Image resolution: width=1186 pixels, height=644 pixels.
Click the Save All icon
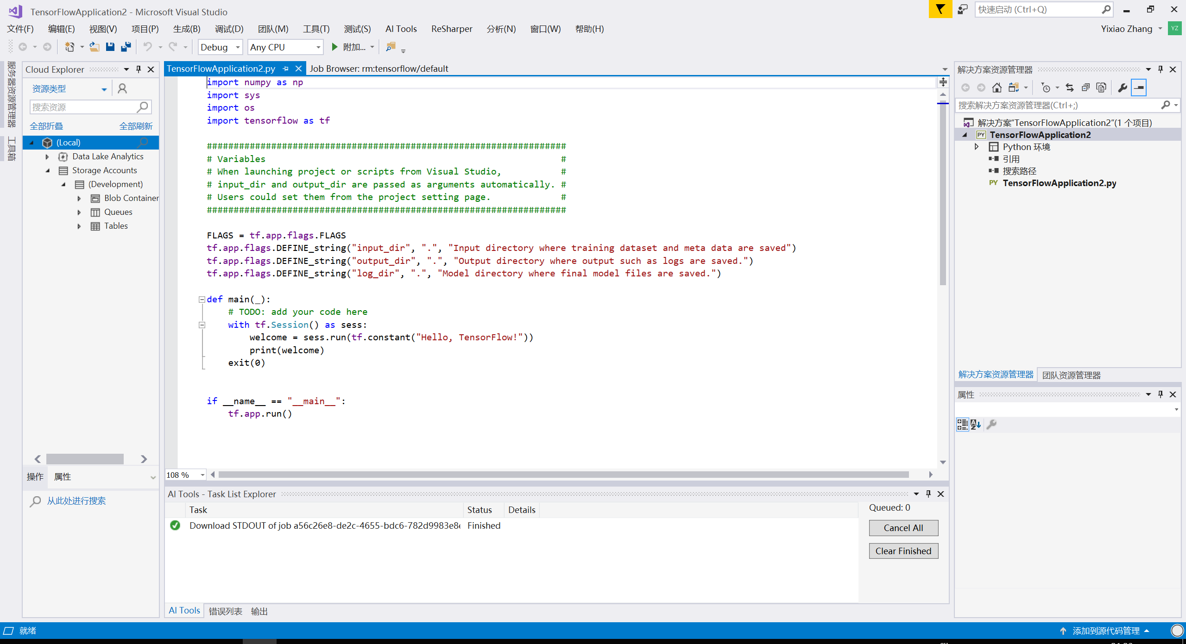pyautogui.click(x=126, y=47)
